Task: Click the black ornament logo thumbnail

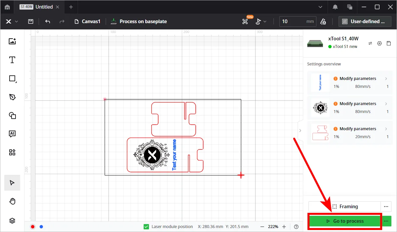Action: coord(320,108)
